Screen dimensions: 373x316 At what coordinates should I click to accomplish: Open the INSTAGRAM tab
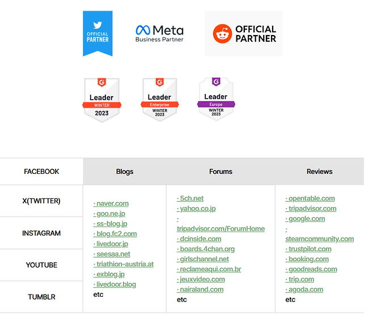[41, 233]
